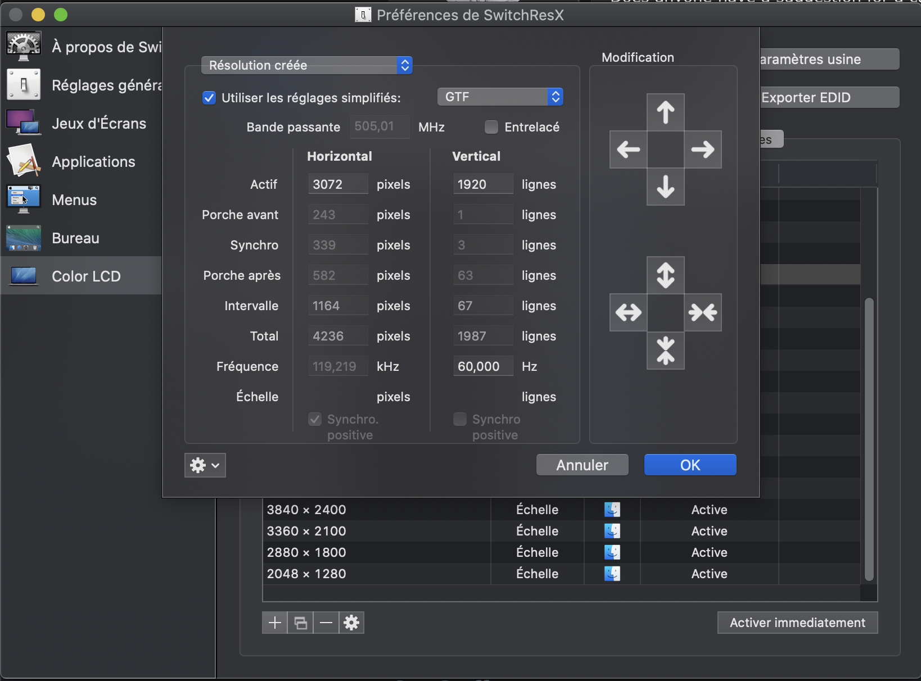
Task: Click the resolution list vertical scrollbar
Action: [869, 439]
